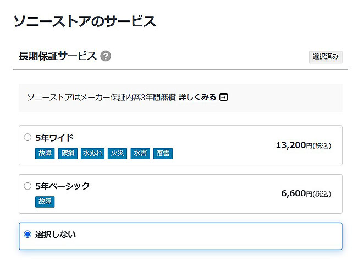Click the ソニーストアのサービス page heading
The image size is (352, 265).
[x=84, y=21]
